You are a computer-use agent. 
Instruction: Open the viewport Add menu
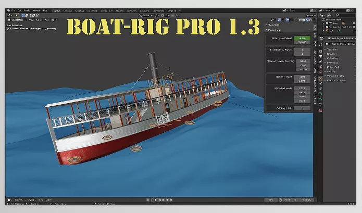(47, 20)
